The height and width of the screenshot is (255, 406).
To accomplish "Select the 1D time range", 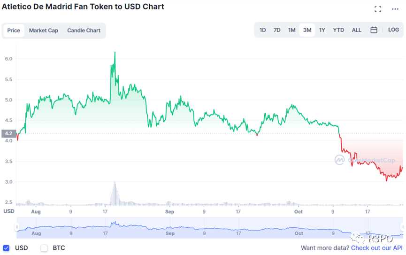I will [263, 30].
